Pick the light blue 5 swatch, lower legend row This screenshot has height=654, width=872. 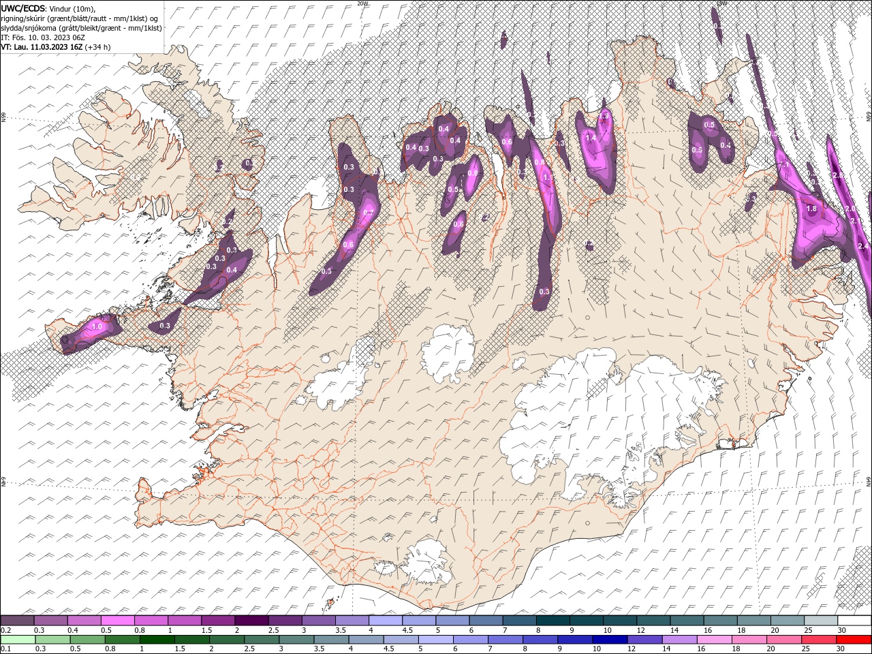point(435,640)
